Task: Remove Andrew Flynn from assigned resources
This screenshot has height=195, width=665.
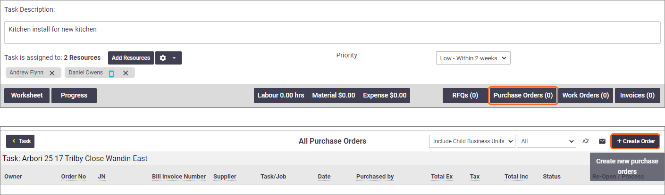Action: point(52,73)
